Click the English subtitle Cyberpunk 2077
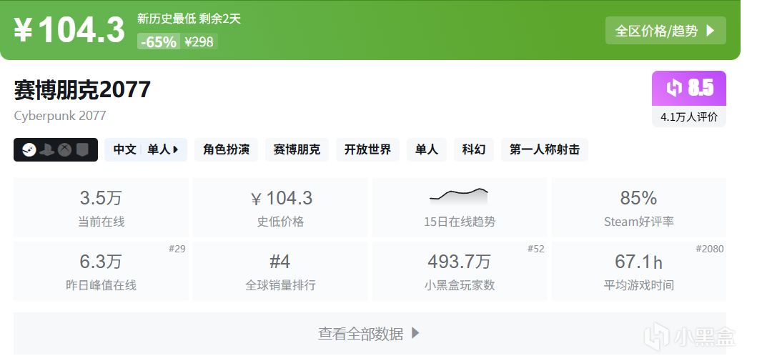 pyautogui.click(x=60, y=116)
